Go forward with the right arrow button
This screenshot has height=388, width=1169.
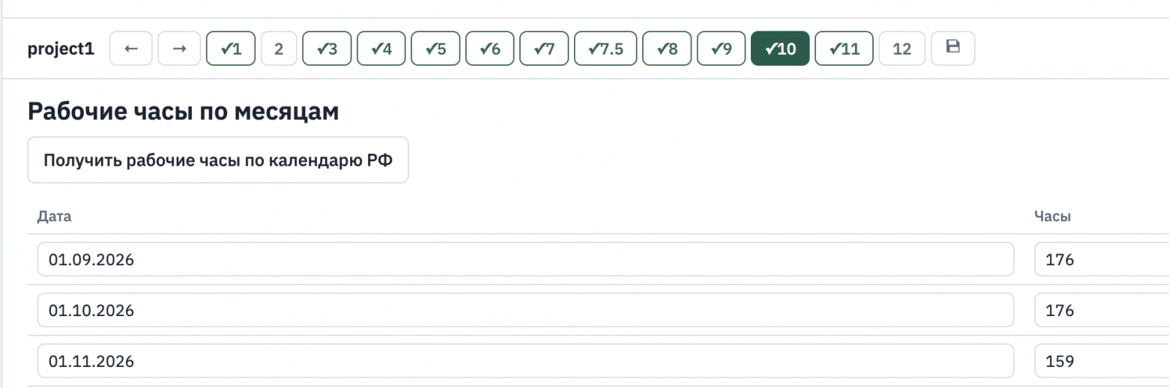click(x=179, y=49)
